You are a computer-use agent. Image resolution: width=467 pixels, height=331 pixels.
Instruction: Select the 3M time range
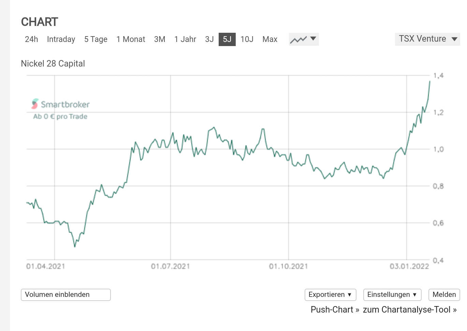(x=160, y=39)
